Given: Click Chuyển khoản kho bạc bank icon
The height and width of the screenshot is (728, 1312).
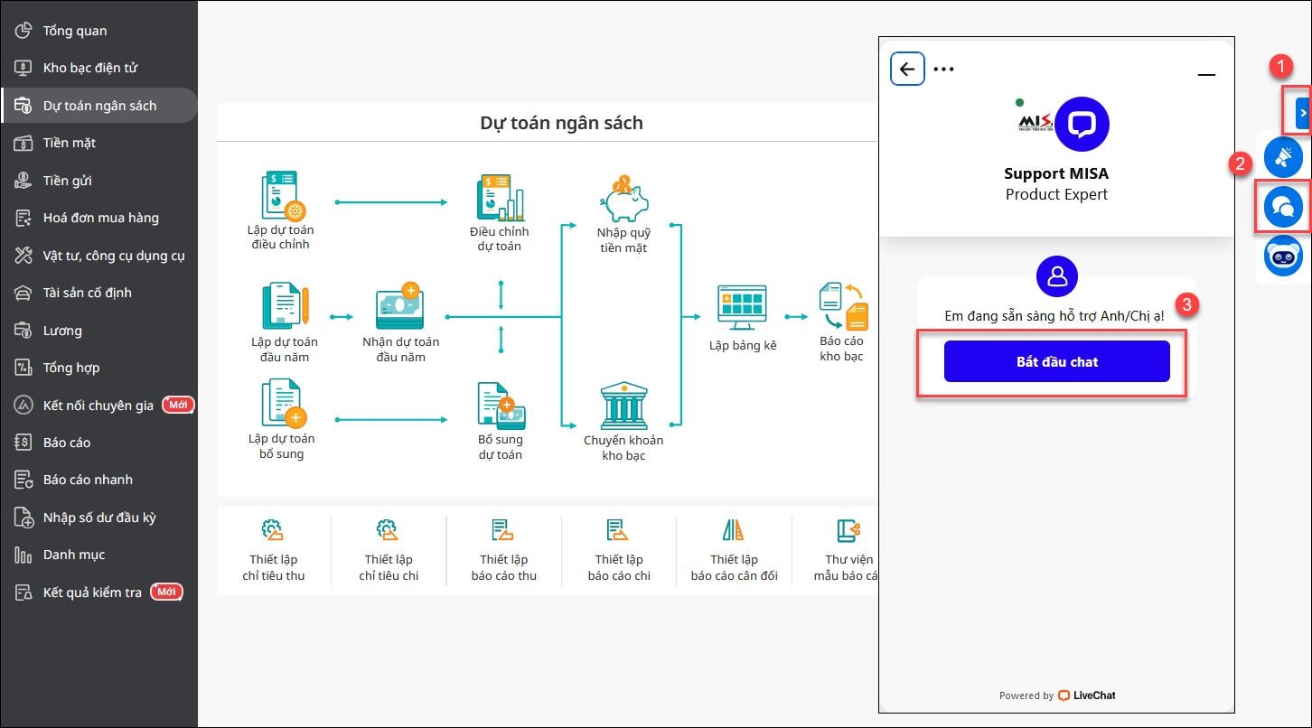Looking at the screenshot, I should coord(623,406).
